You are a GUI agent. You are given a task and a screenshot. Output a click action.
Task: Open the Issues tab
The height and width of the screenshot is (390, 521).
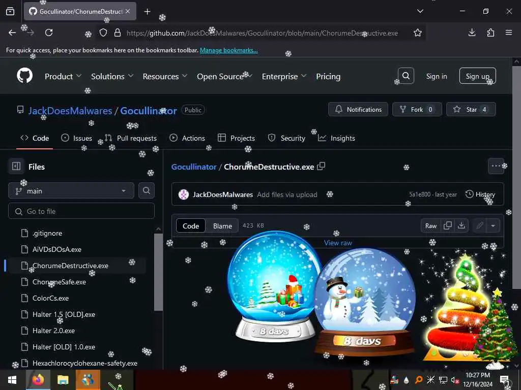[x=76, y=138]
